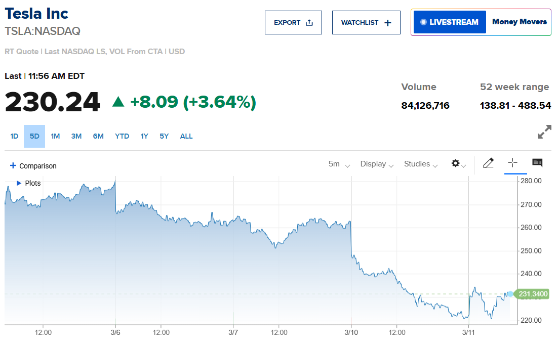Choose the 6M chart range
Viewport: 558px width, 345px height.
98,136
